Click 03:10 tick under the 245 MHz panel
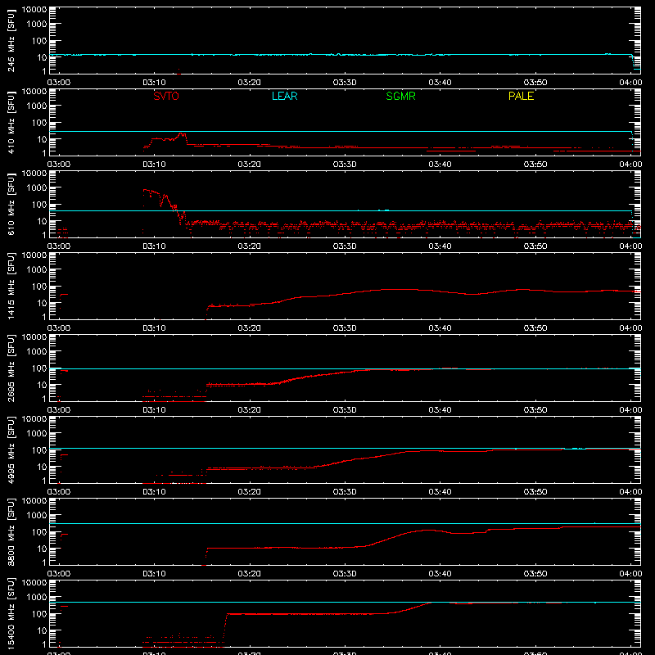The width and height of the screenshot is (655, 655). [154, 83]
